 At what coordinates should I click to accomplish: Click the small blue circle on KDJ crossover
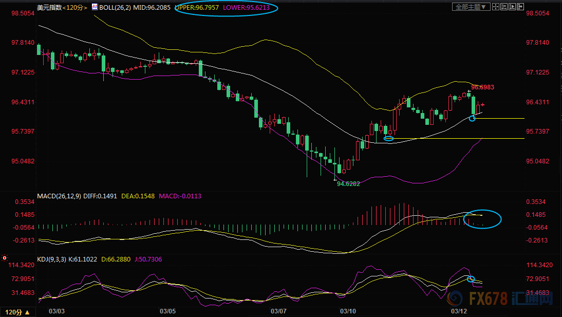(x=471, y=279)
